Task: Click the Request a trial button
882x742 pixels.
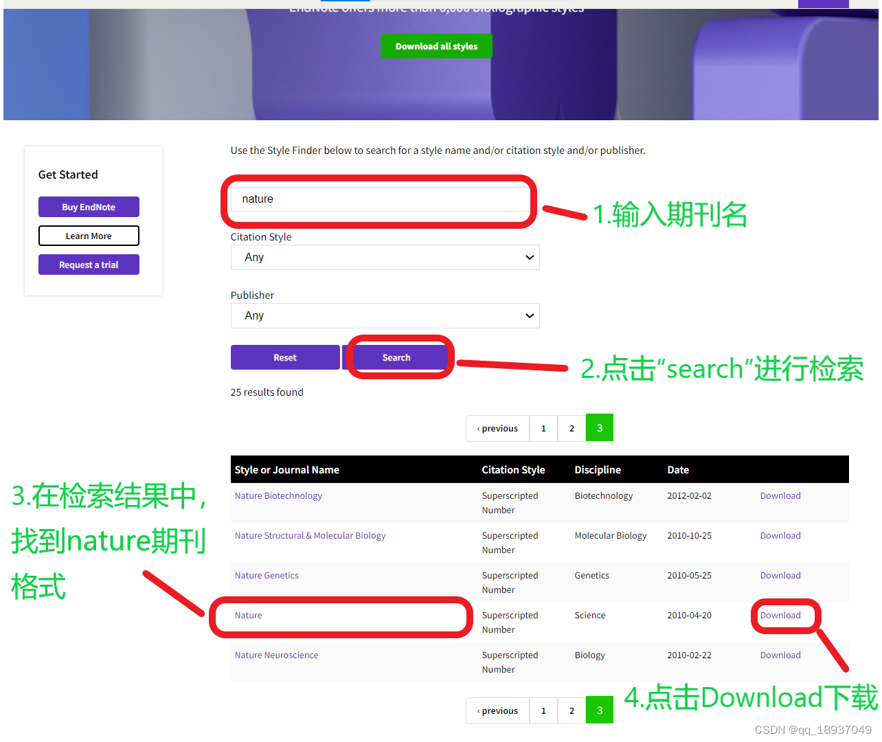Action: point(89,265)
